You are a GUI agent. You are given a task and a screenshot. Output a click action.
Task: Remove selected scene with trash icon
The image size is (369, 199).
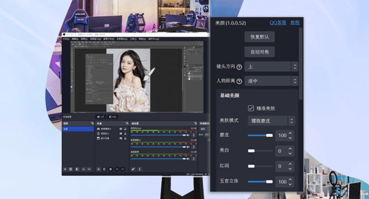(70, 169)
